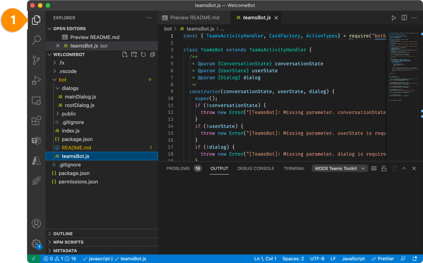Screen dimensions: 423x263
Task: Click Ln 1, Col 1 in status bar
Action: [x=265, y=259]
